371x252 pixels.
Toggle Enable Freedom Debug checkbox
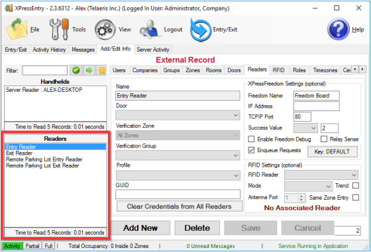click(x=251, y=139)
